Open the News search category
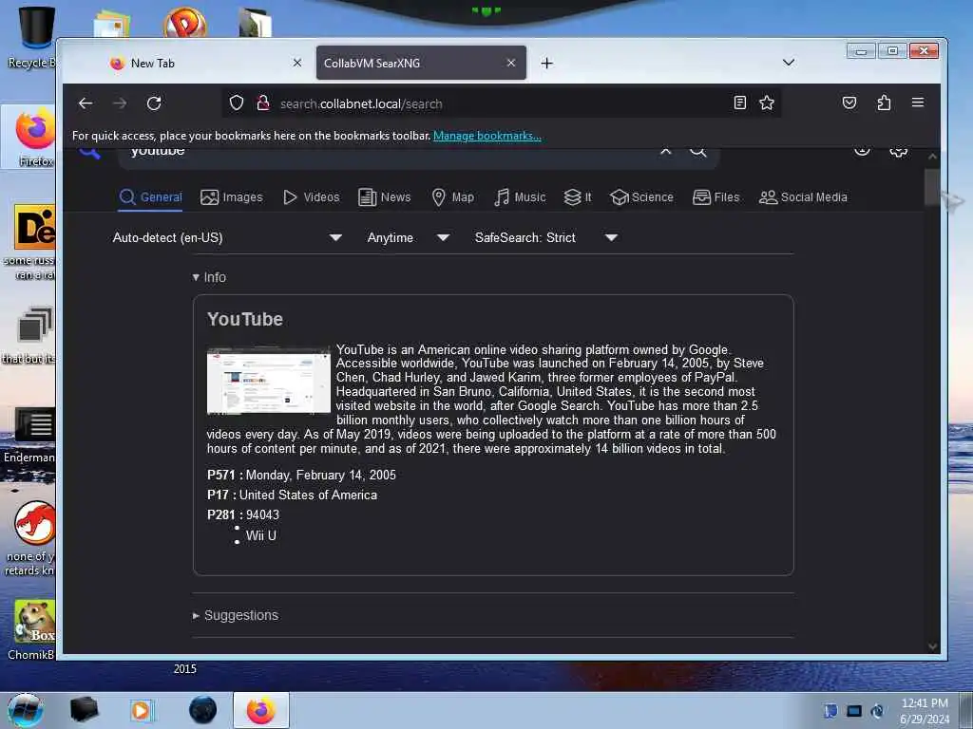 (x=385, y=197)
